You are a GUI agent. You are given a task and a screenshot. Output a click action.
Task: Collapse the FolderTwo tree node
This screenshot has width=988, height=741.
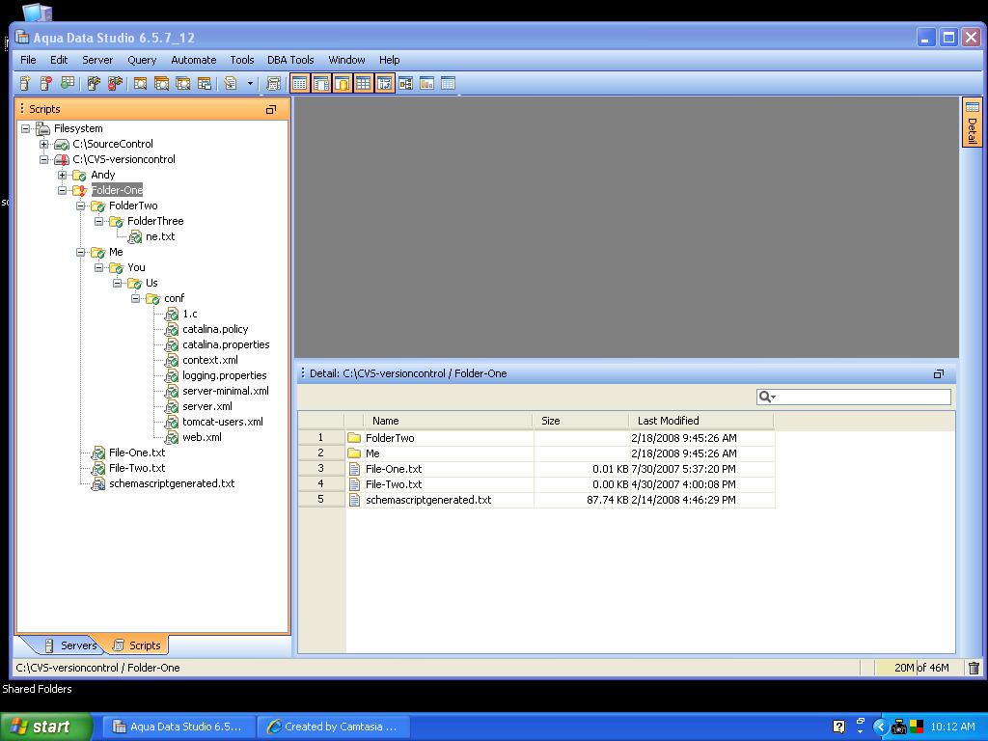pyautogui.click(x=81, y=206)
